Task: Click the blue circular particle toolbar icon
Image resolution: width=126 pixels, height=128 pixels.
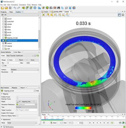Action: pyautogui.click(x=35, y=8)
